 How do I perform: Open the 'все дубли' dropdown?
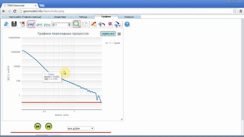(x=80, y=129)
